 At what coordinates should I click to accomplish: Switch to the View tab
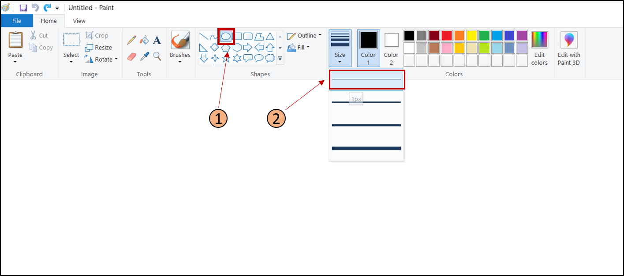coord(79,21)
